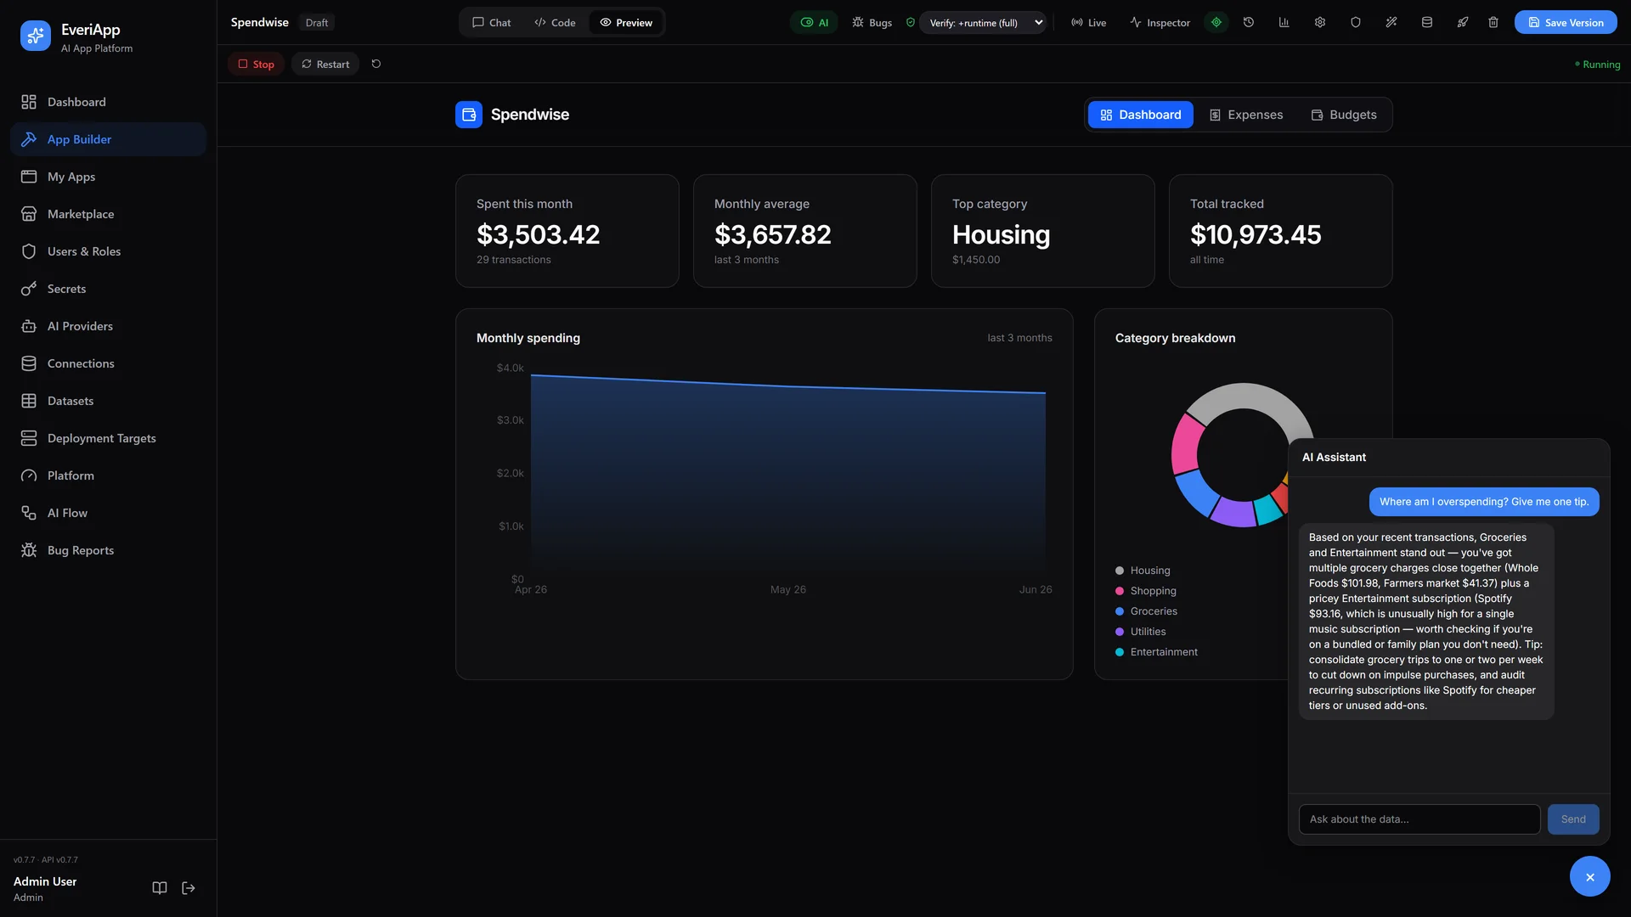Open the Verify +runtime (full) dropdown
The height and width of the screenshot is (917, 1631).
984,23
